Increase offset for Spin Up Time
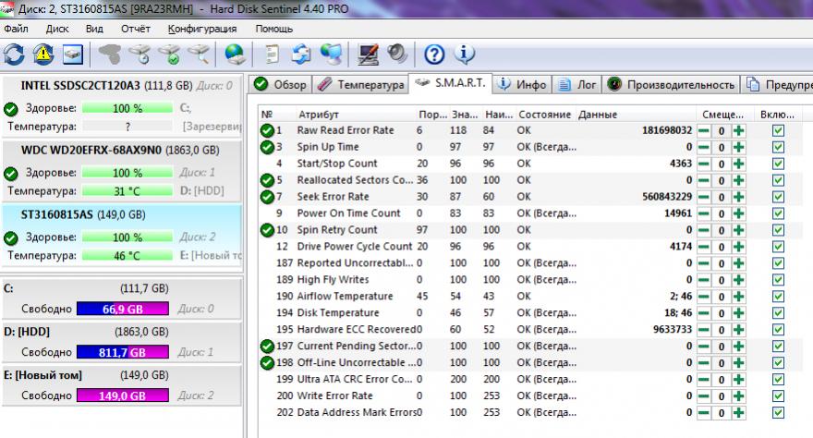Image resolution: width=813 pixels, height=438 pixels. click(x=738, y=147)
